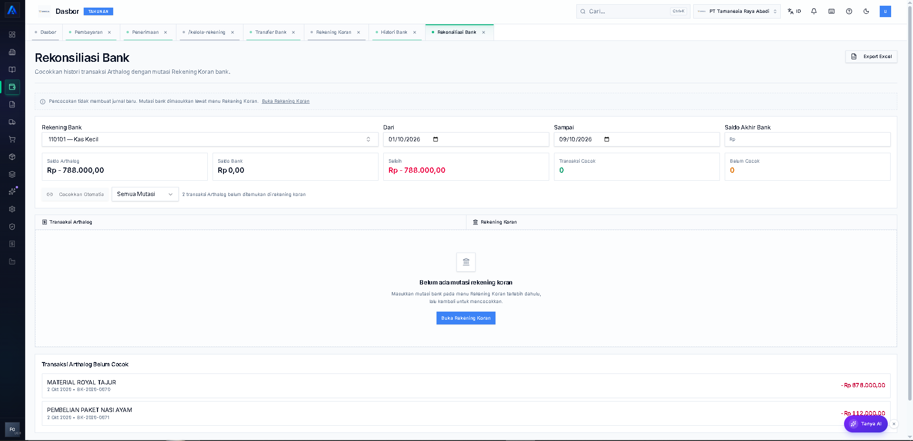Open the settings gear in sidebar

(12, 209)
